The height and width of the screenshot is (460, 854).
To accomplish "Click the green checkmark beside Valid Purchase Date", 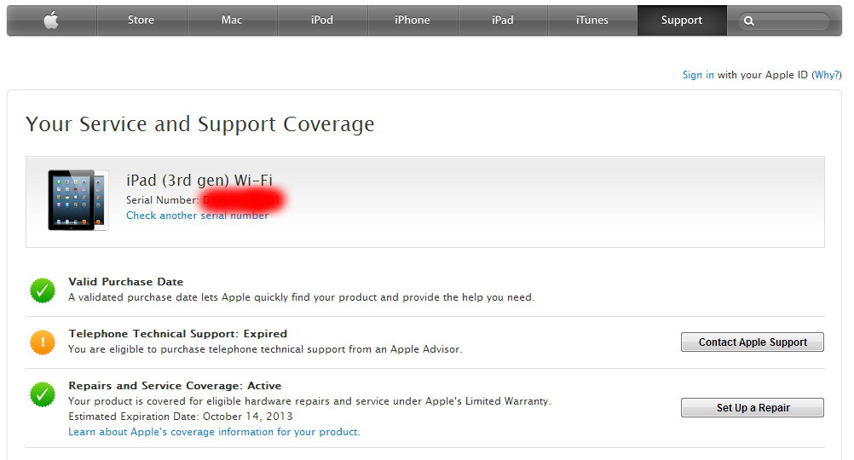I will click(x=43, y=290).
